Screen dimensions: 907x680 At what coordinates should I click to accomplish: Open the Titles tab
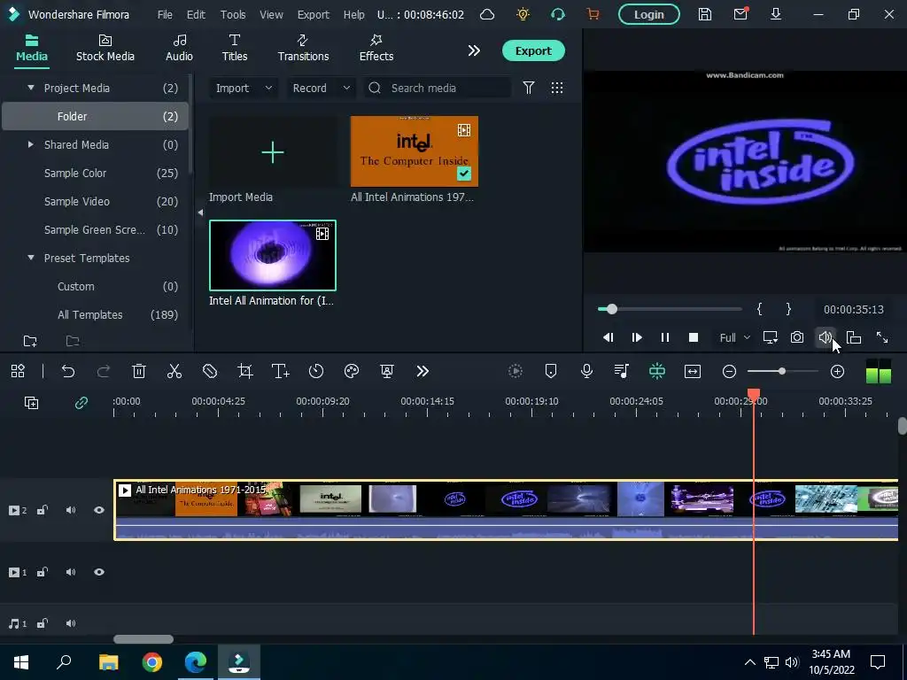click(x=234, y=48)
